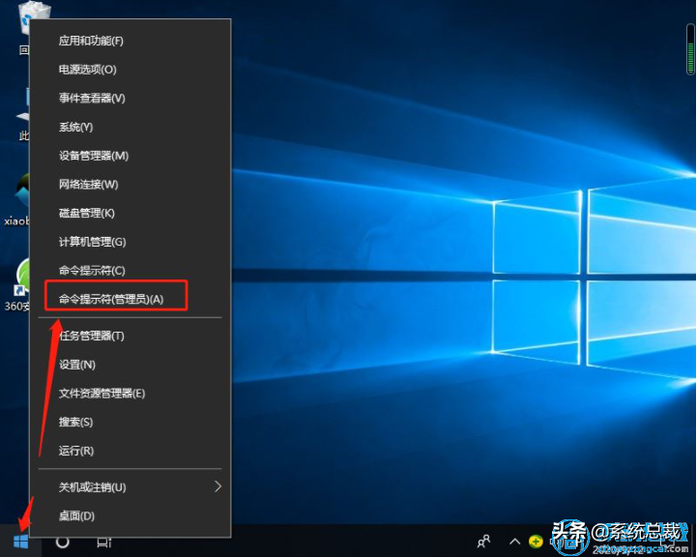This screenshot has height=557, width=697.
Task: Expand the 关机或注销(U) submenu arrow
Action: tap(218, 486)
